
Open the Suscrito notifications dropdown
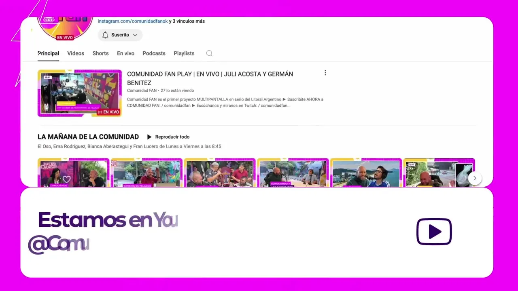[x=120, y=35]
